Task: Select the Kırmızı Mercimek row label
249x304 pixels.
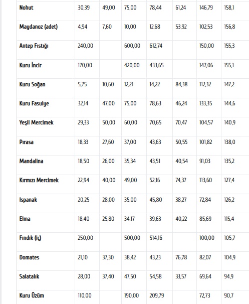Action: [39, 180]
